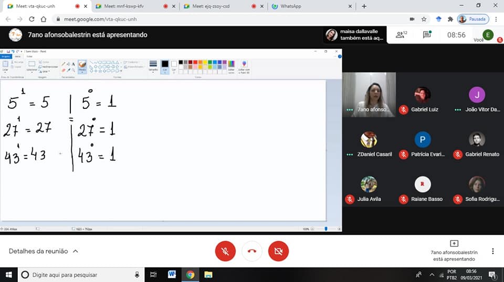Click the presentation screen share icon
Screen dimensions: 504x282
[x=454, y=243]
